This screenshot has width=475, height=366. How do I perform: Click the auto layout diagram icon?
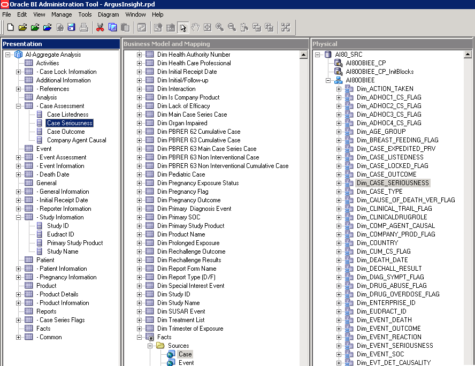pos(286,28)
